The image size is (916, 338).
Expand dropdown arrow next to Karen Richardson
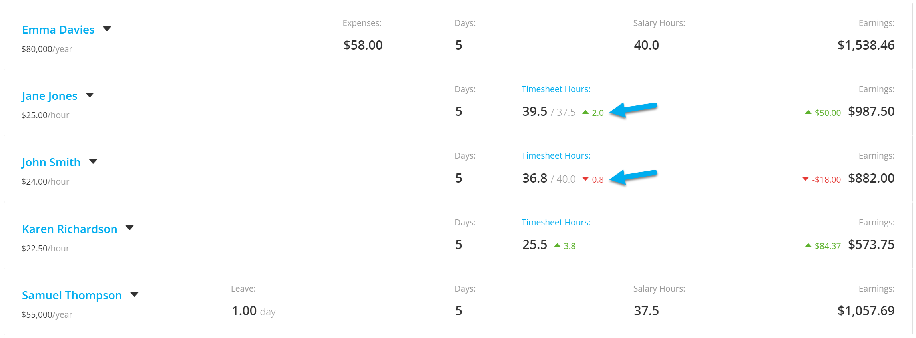point(129,228)
